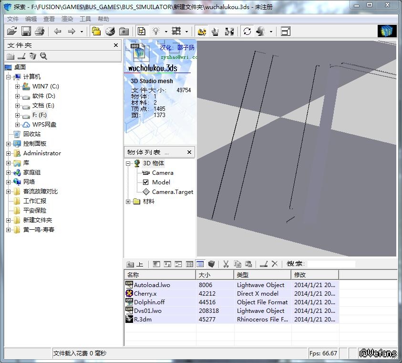Click the 搜索 search input field
402x363 pixels.
tap(331, 264)
